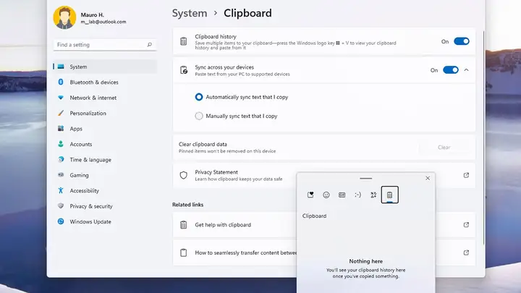Click the Personalization brush icon
The image size is (521, 293).
pos(61,113)
